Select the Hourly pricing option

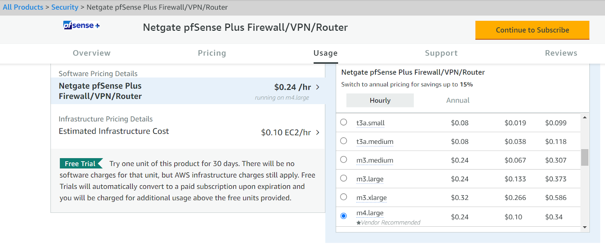tap(380, 100)
